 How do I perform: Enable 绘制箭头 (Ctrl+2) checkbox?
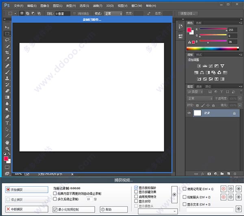tap(184, 197)
